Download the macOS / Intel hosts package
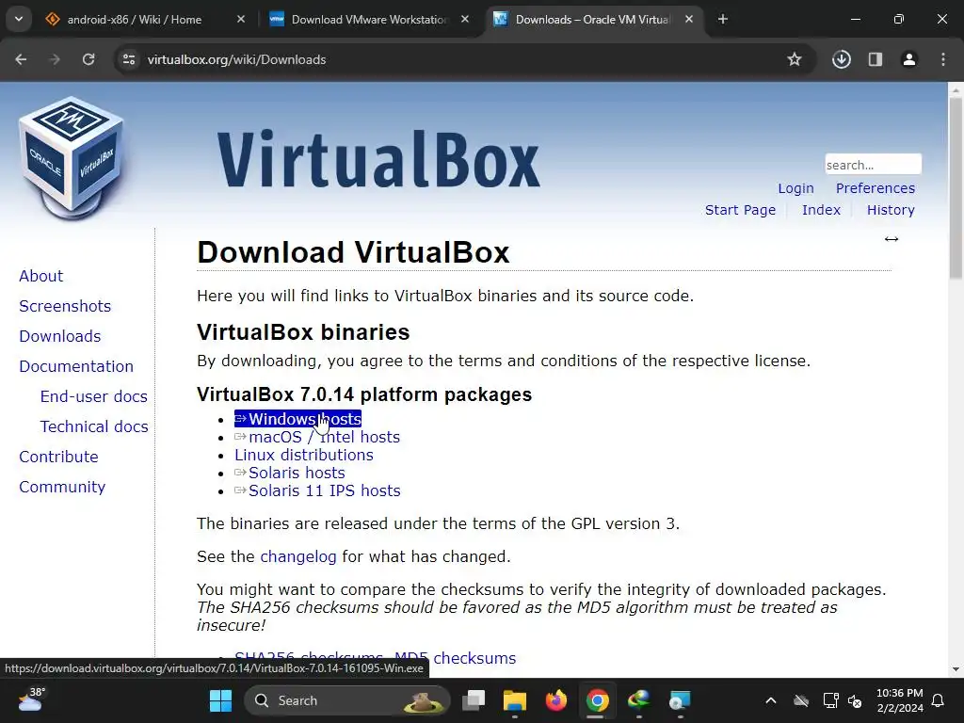The image size is (964, 723). coord(317,437)
